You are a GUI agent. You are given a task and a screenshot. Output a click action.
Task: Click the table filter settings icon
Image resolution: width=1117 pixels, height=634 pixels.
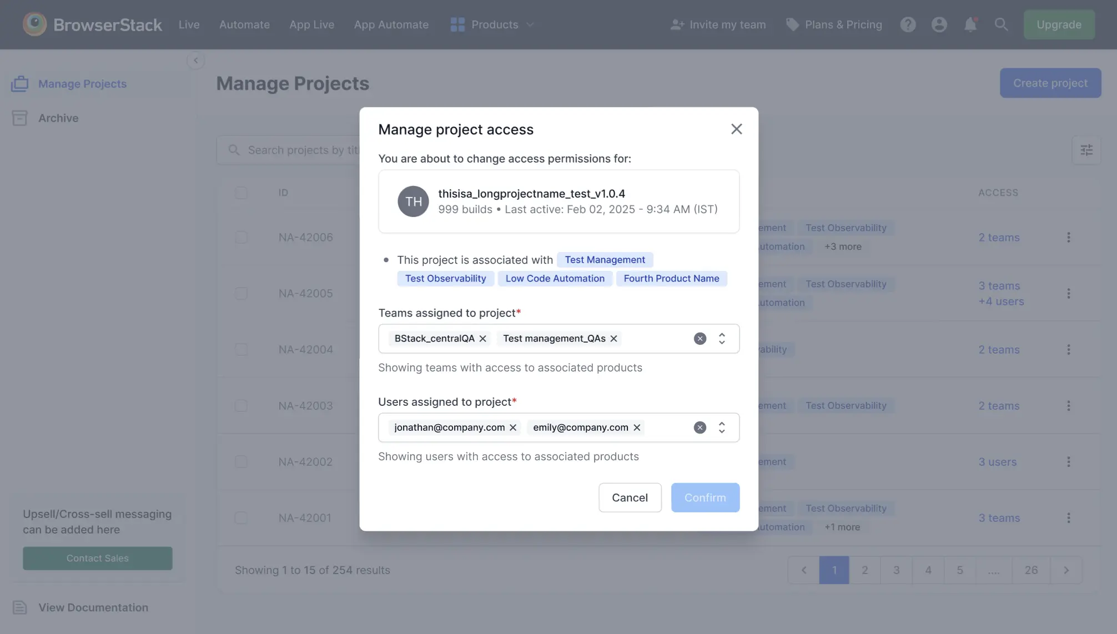click(x=1086, y=150)
